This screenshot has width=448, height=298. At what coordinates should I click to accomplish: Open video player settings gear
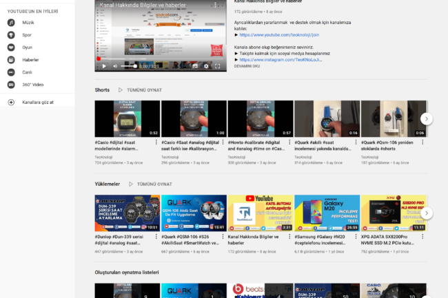click(206, 66)
